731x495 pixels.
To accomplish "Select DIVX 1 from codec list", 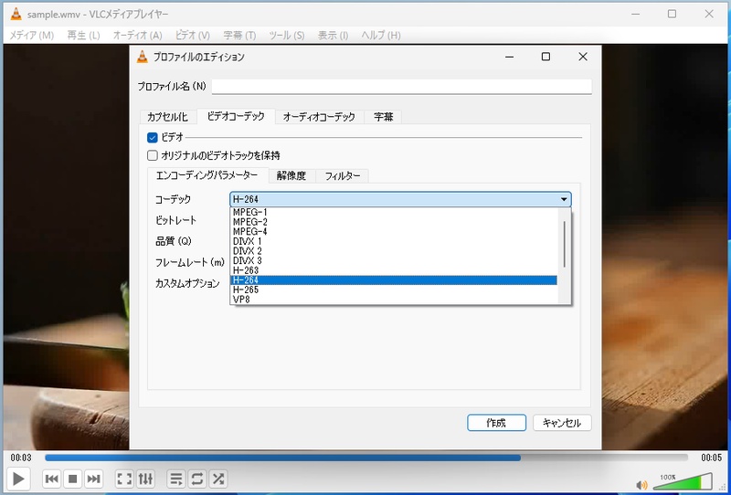I will (x=394, y=241).
